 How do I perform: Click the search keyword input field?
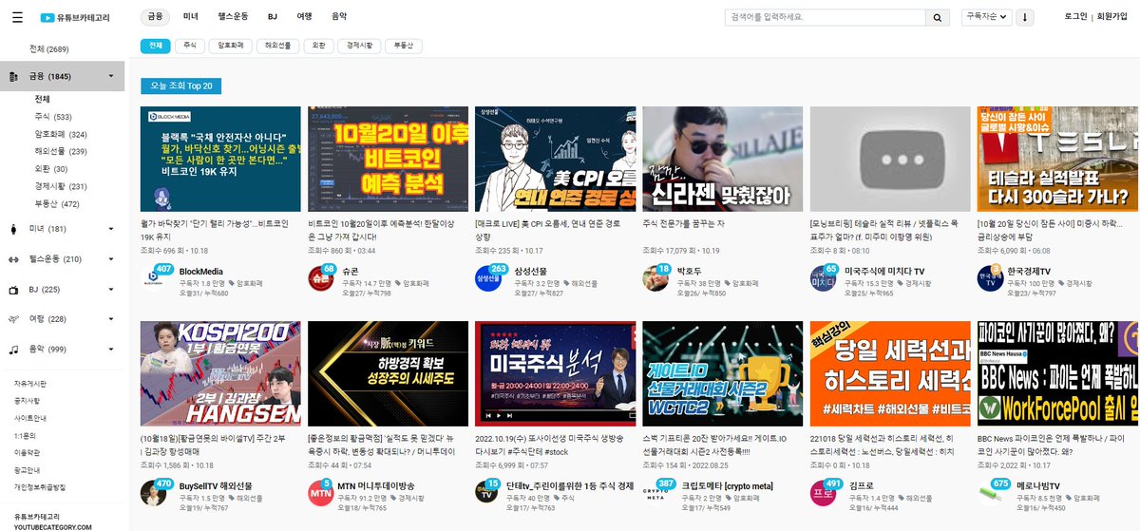(825, 17)
